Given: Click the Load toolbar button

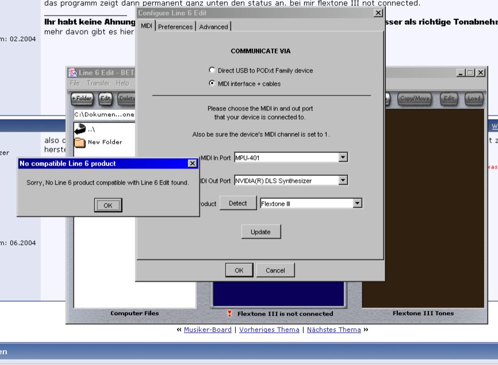Looking at the screenshot, I should coord(474,99).
